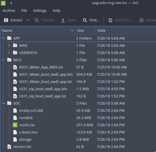Screen dimensions: 156x152
Task: Select the u-boot.imx file name
Action: click(x=28, y=132)
